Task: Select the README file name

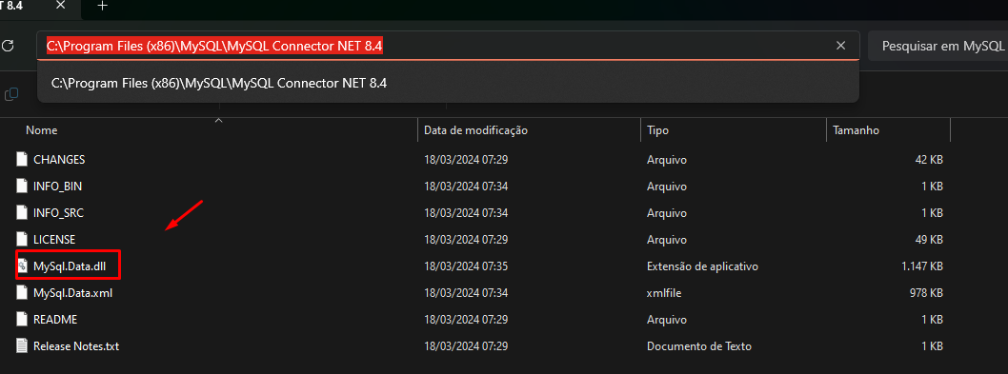Action: tap(55, 320)
